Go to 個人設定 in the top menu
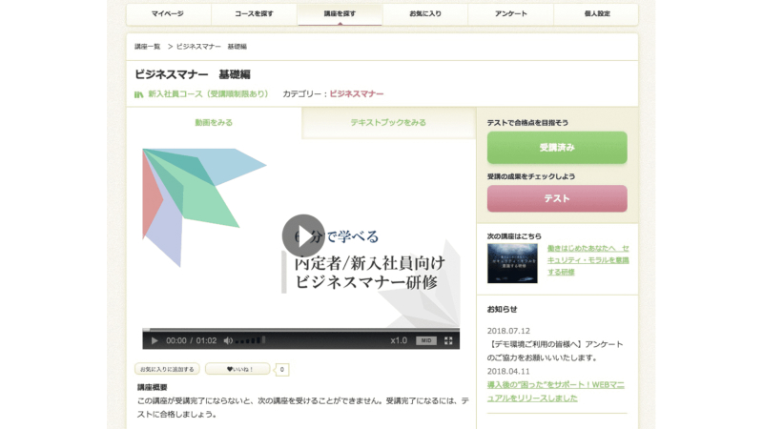 [x=597, y=14]
